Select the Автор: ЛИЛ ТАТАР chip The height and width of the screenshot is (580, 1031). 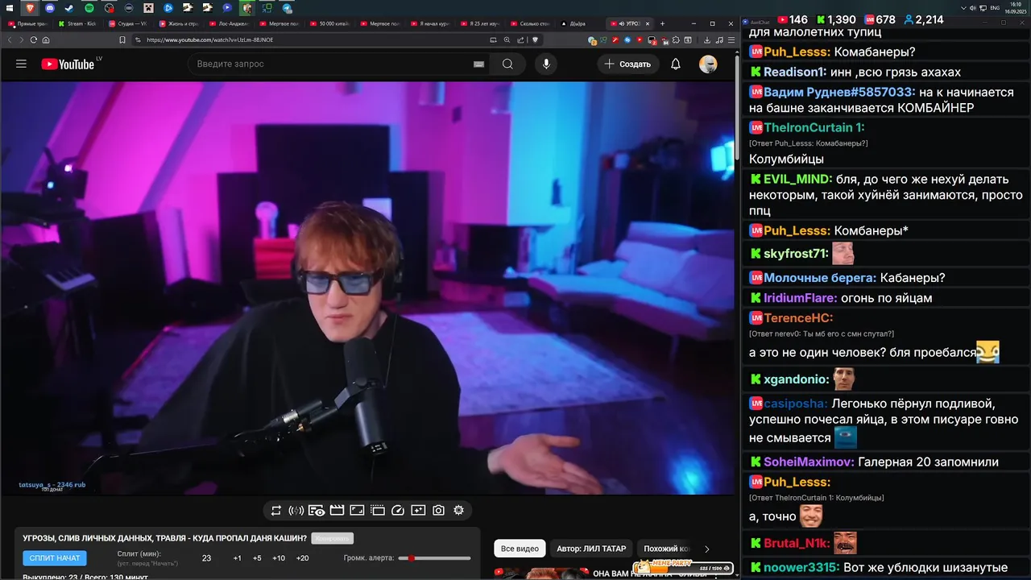tap(591, 549)
